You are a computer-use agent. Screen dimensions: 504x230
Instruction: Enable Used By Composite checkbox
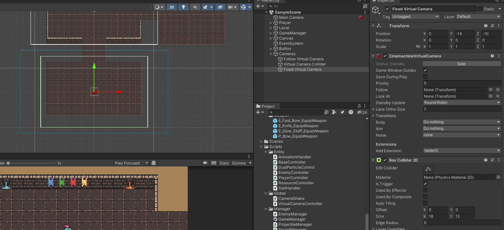coord(425,197)
